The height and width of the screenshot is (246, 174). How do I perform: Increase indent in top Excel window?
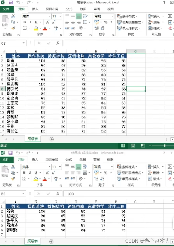(x=73, y=28)
